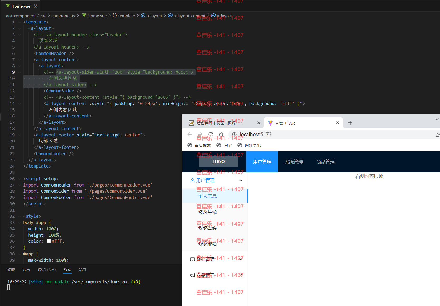Viewport: 440px width, 306px height.
Task: Collapse the a-layout-content fold arrow on line 7
Action: (x=20, y=60)
